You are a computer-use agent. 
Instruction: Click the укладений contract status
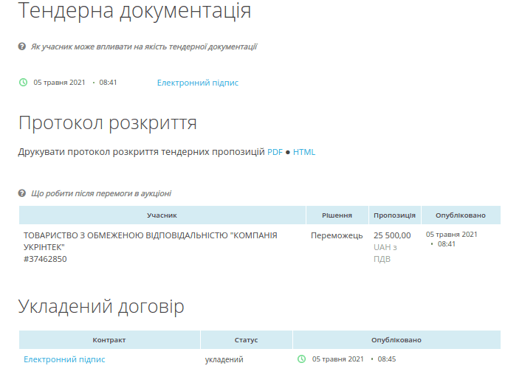224,359
